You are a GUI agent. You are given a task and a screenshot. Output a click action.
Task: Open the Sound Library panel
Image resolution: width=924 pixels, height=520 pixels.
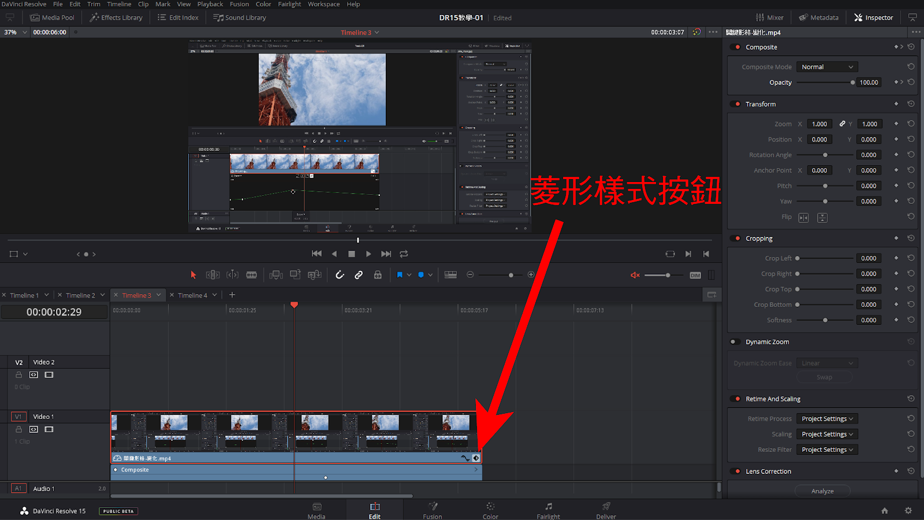[240, 17]
